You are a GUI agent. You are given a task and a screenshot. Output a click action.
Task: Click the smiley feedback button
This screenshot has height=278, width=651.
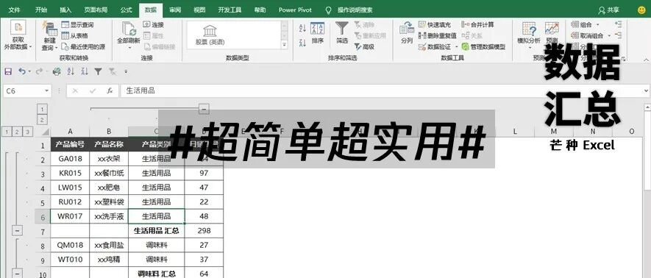tap(641, 10)
